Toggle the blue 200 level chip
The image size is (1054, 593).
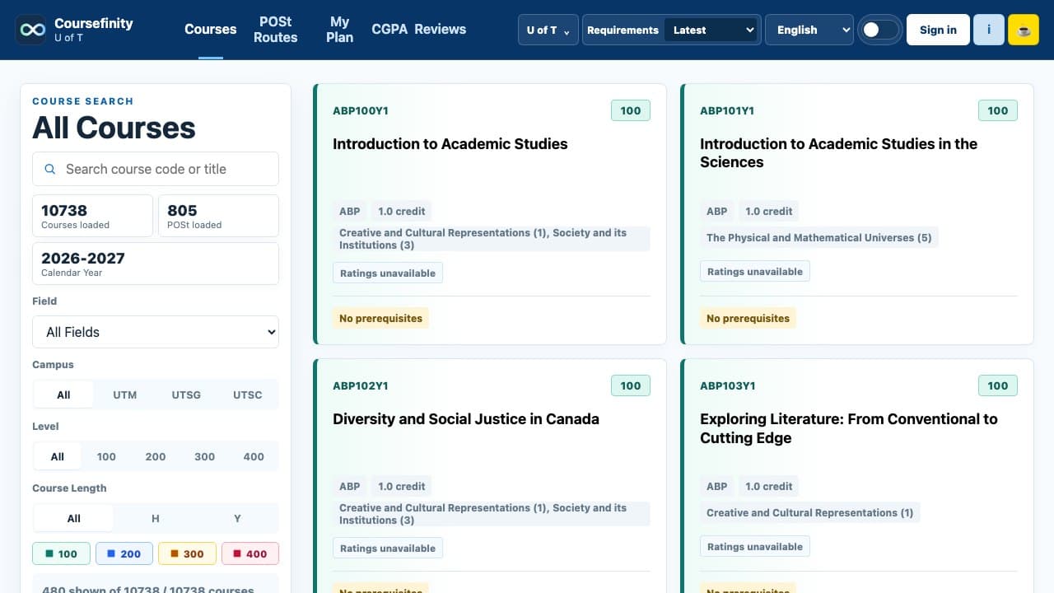click(124, 553)
